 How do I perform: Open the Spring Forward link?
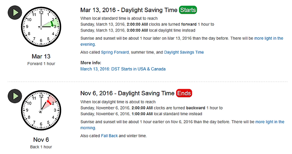(115, 52)
